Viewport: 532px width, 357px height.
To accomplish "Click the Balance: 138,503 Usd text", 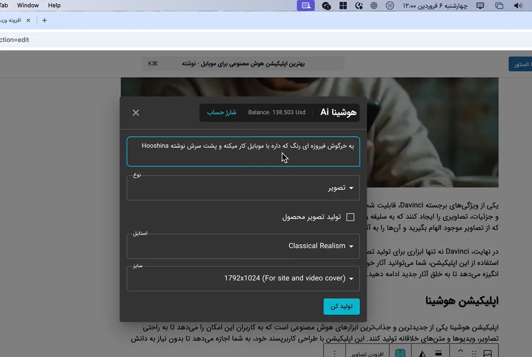I will pos(276,113).
